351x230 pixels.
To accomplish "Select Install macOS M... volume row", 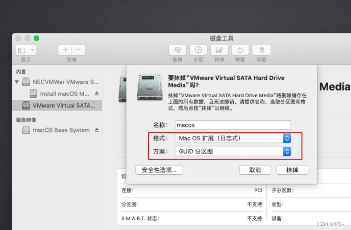I will [57, 94].
